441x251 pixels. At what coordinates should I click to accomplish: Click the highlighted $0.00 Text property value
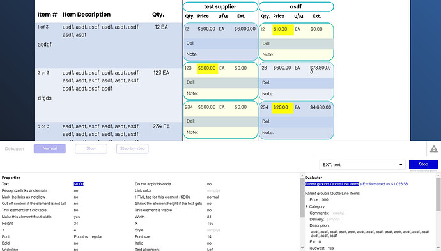(79, 184)
